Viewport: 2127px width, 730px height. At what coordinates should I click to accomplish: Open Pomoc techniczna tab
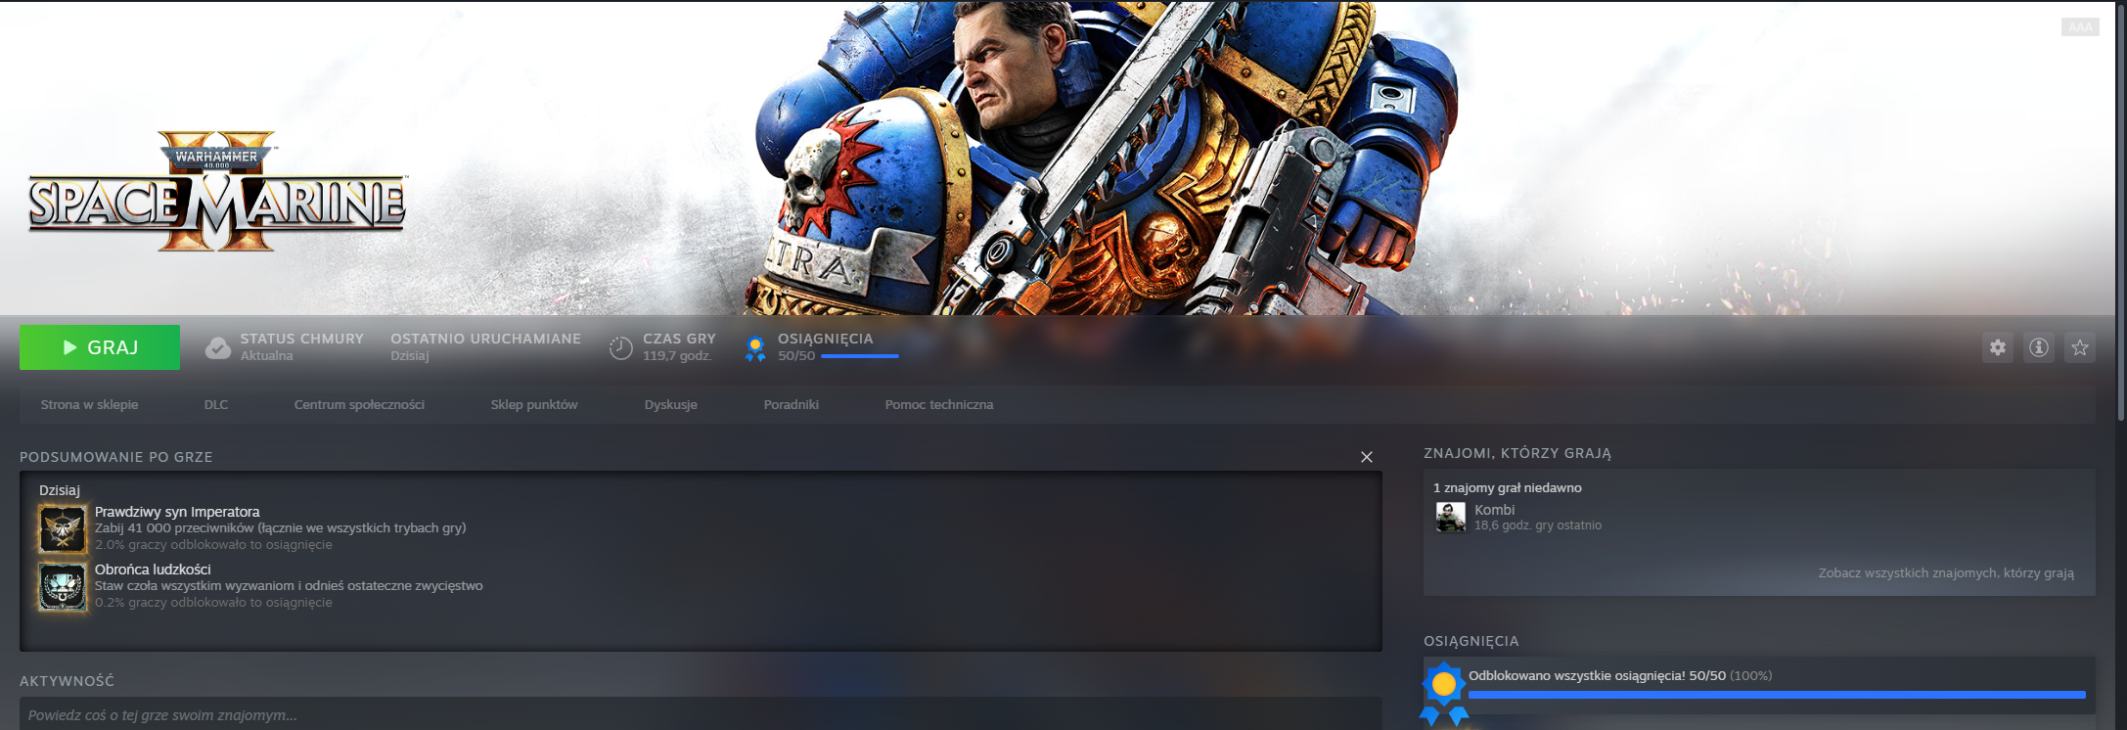click(x=939, y=404)
